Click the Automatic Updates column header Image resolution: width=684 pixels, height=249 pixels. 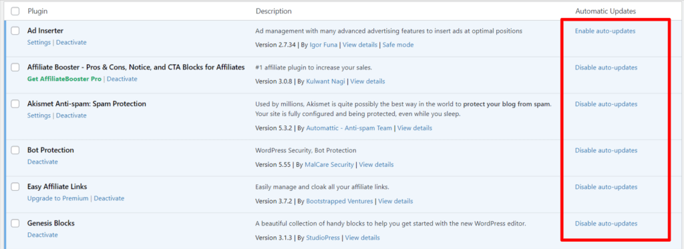point(605,11)
